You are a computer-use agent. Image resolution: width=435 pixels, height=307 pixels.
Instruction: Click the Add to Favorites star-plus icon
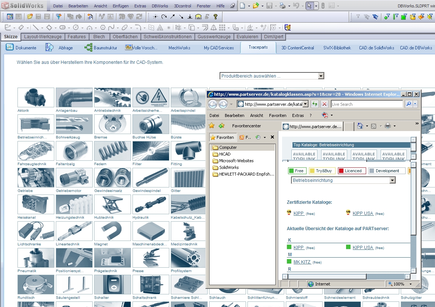tap(221, 126)
